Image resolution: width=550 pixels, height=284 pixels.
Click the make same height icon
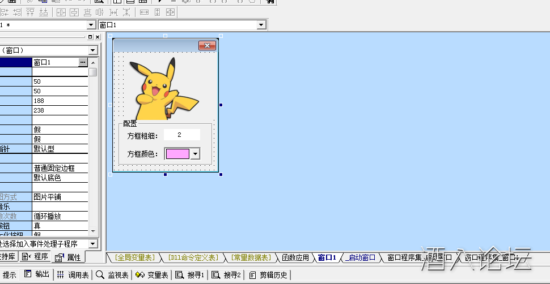[157, 12]
